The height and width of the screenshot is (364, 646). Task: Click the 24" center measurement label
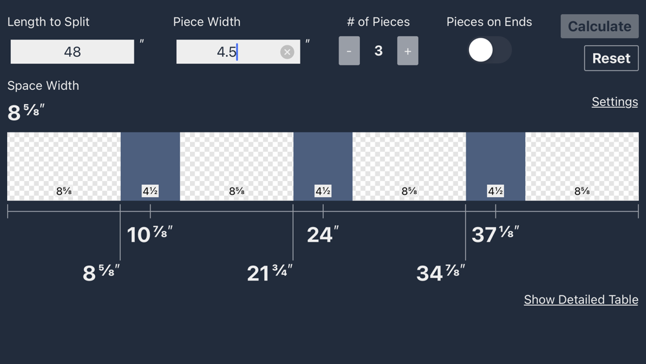(x=322, y=234)
